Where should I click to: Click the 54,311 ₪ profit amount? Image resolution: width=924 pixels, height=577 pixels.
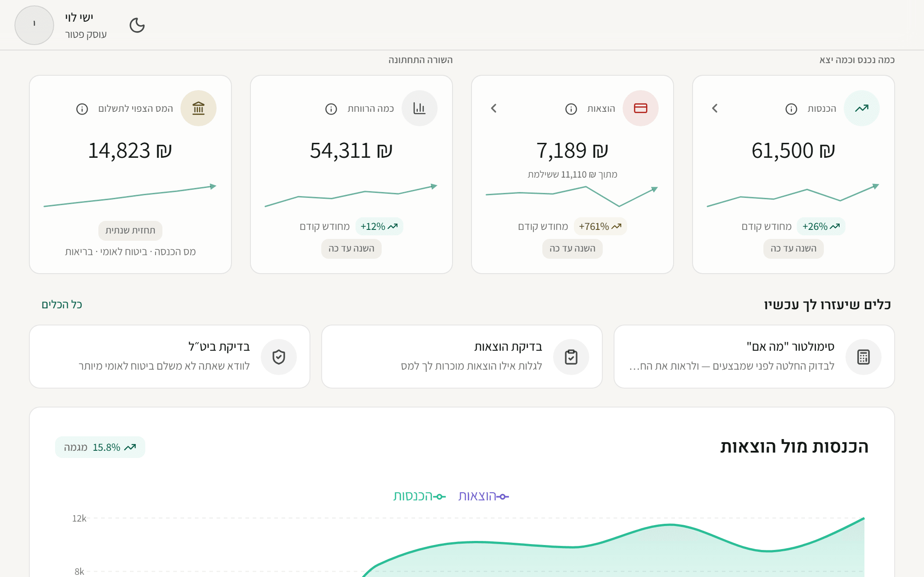(351, 151)
